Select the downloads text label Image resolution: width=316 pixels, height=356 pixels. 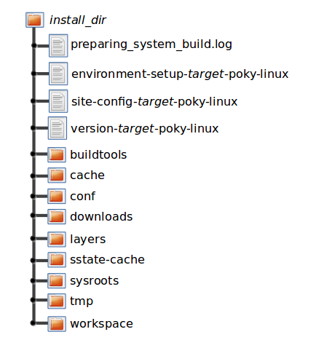point(101,216)
